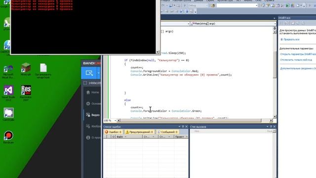Toggle auto-hide pin on Список ошибок panel

coord(183,127)
